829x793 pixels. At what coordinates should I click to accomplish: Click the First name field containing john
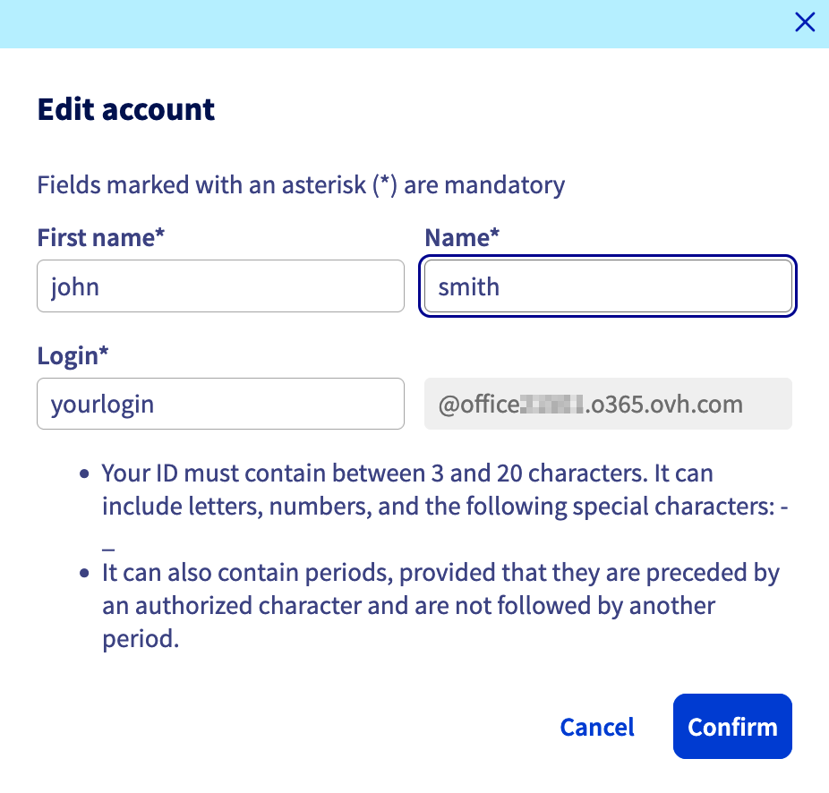[220, 286]
